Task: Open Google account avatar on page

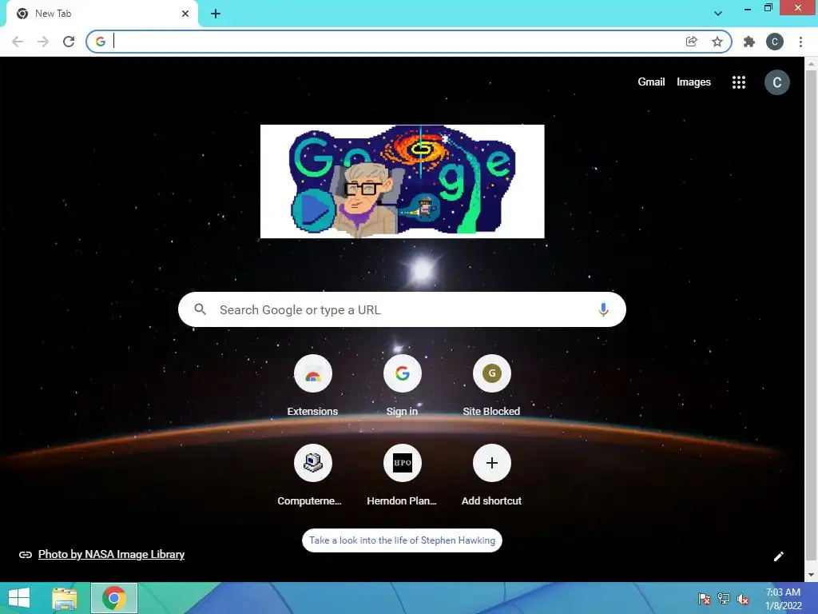Action: click(776, 82)
